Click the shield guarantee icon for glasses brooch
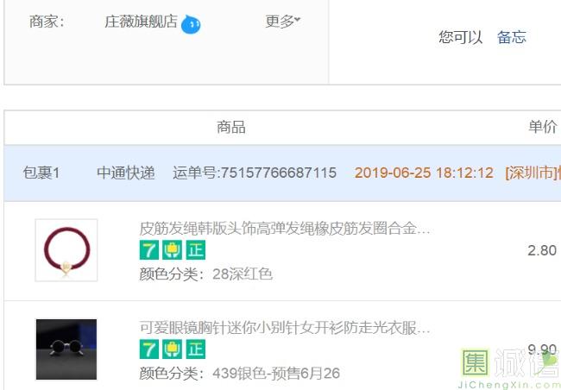This screenshot has width=561, height=390. click(x=172, y=349)
